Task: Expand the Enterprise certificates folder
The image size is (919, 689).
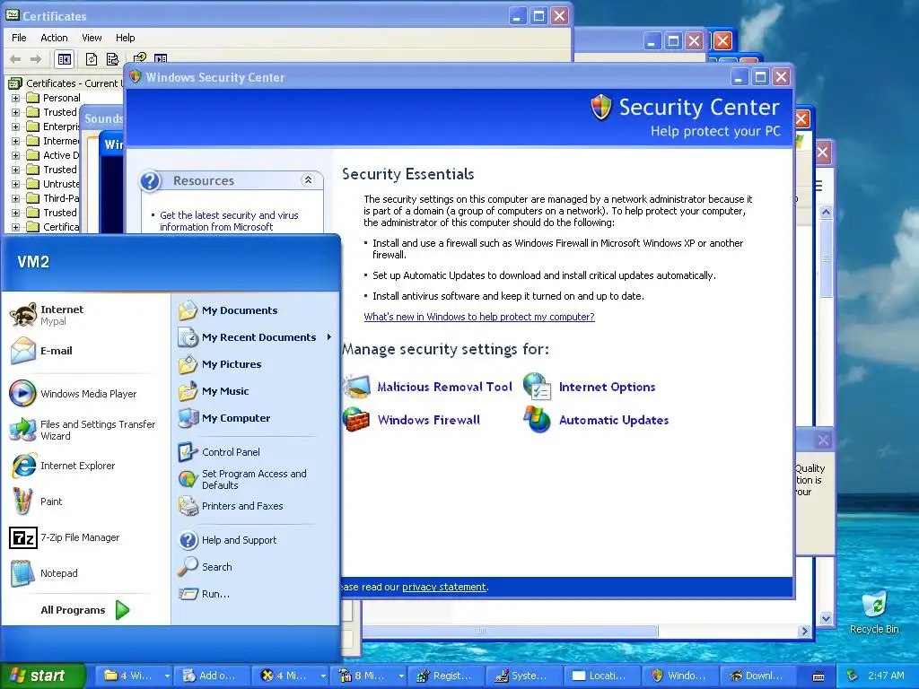Action: click(x=16, y=126)
